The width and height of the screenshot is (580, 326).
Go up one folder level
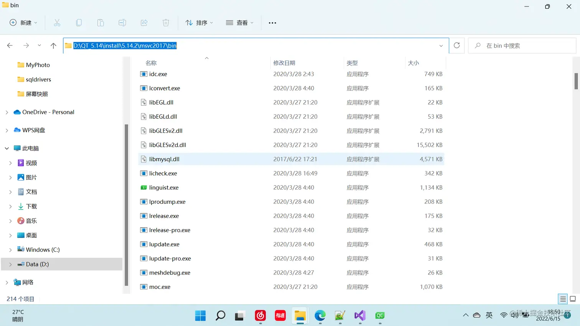pos(53,45)
